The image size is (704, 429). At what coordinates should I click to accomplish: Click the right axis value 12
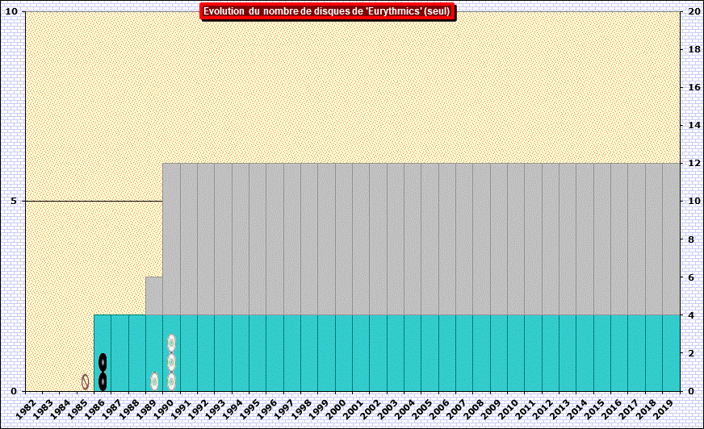pos(692,163)
